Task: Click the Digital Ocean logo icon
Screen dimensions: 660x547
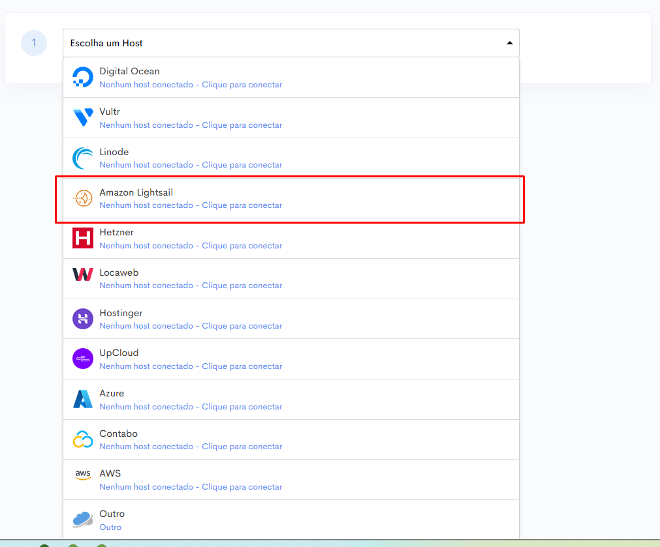Action: (x=83, y=78)
